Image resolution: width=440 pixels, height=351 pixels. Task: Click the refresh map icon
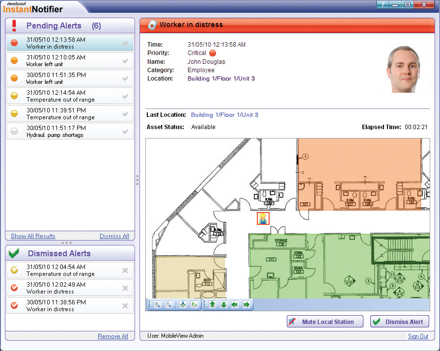tap(193, 305)
